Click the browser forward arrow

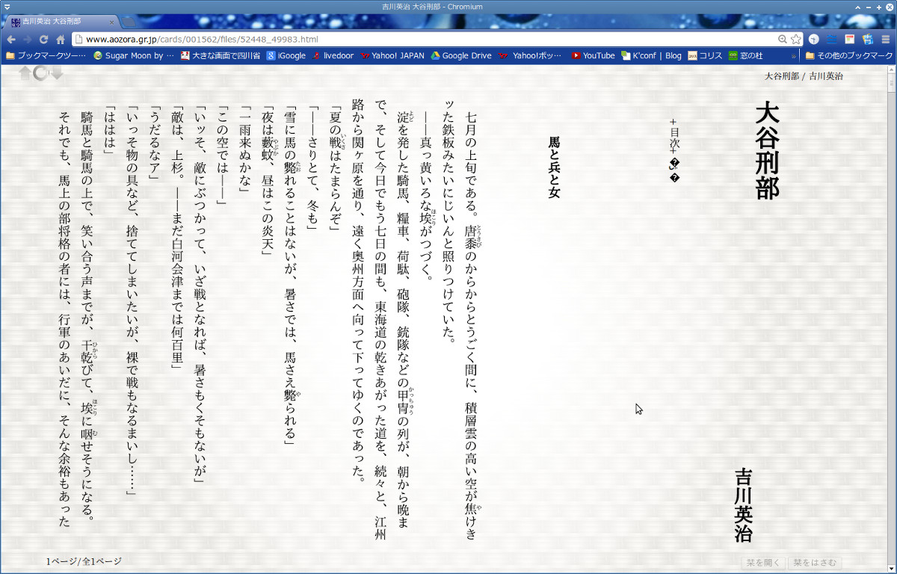click(x=28, y=39)
